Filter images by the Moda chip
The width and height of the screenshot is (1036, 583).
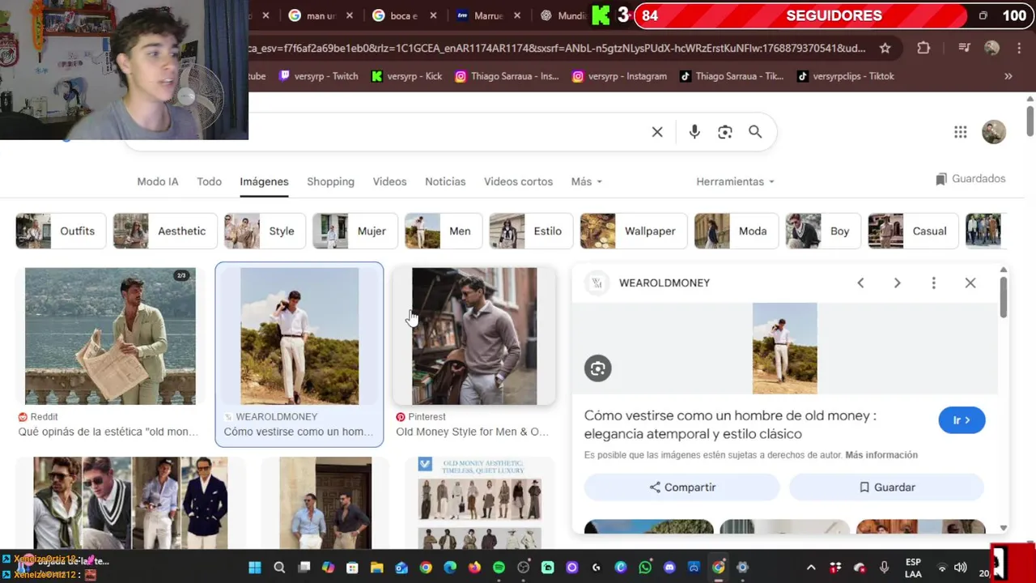[736, 232]
